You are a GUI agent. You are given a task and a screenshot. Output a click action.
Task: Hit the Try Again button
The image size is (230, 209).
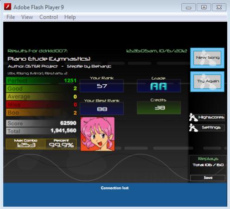coord(207,82)
